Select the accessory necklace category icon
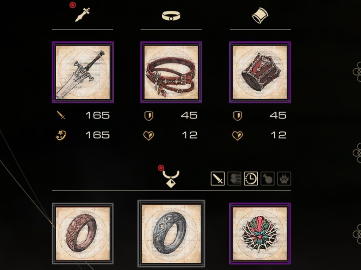 click(171, 179)
